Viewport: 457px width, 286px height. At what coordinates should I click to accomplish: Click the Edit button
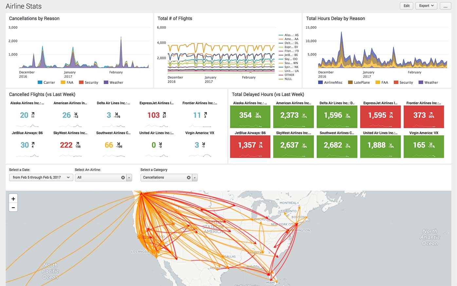406,6
